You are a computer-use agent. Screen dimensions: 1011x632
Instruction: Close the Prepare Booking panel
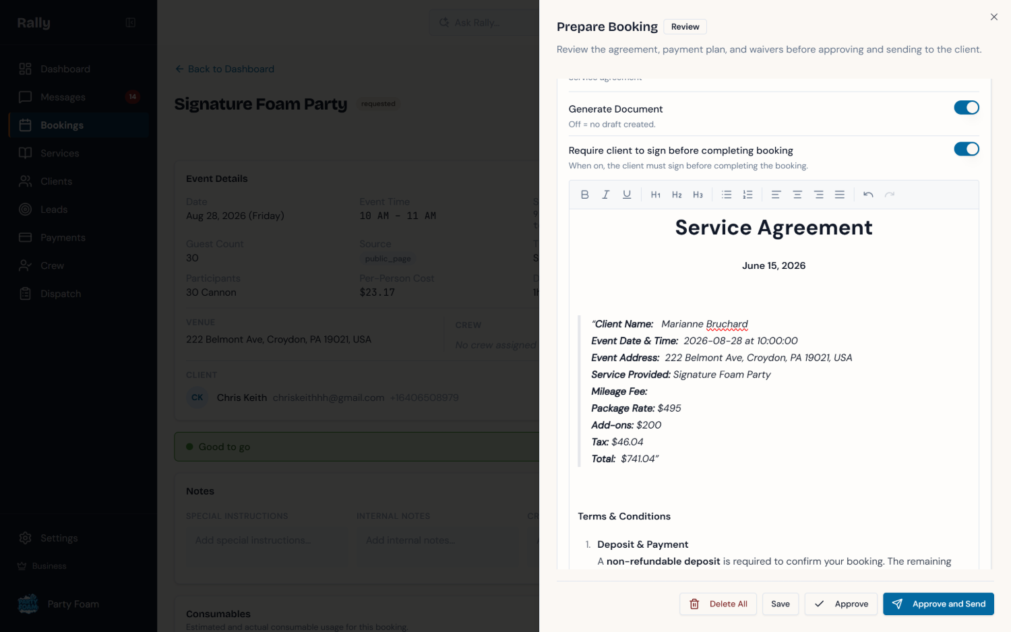click(994, 17)
